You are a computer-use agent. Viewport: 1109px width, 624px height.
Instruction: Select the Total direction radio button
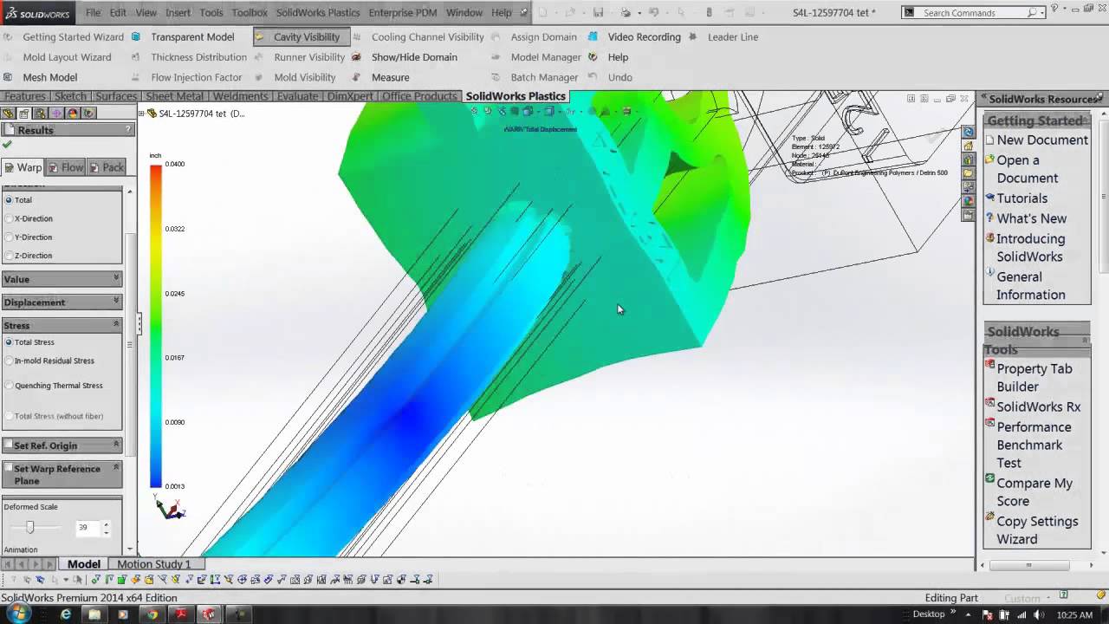pyautogui.click(x=9, y=200)
